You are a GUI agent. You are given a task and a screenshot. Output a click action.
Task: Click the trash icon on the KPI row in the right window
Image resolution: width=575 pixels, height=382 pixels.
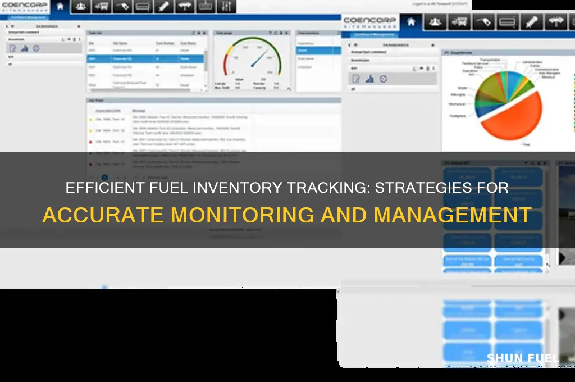(x=427, y=69)
